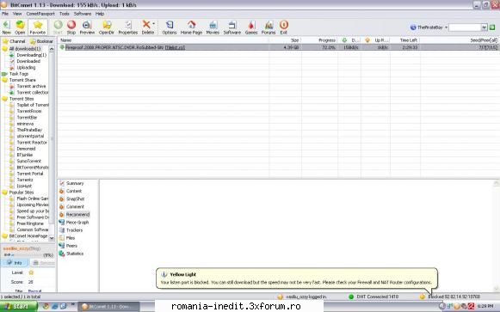Select Task Tags in the sidebar

click(x=19, y=74)
